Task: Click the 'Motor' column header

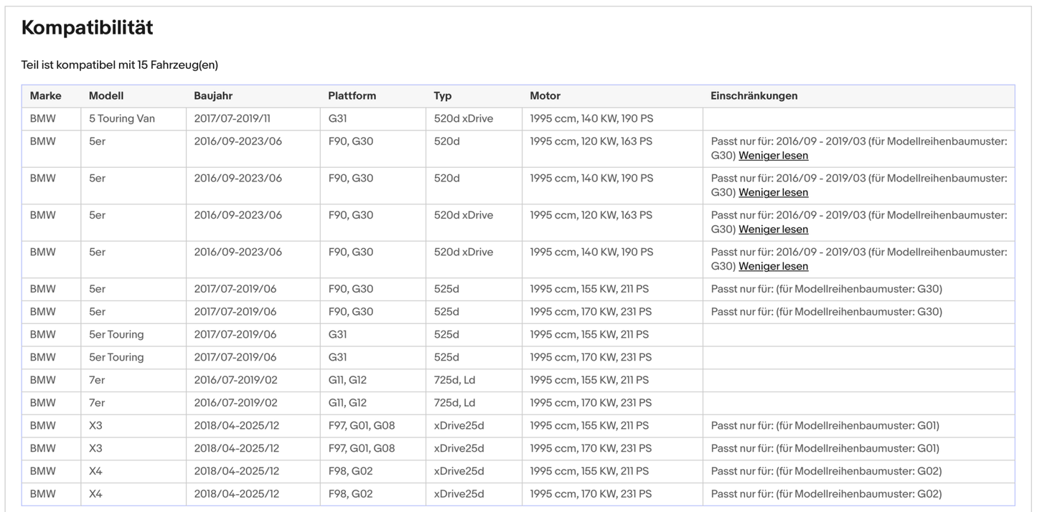Action: pyautogui.click(x=545, y=96)
